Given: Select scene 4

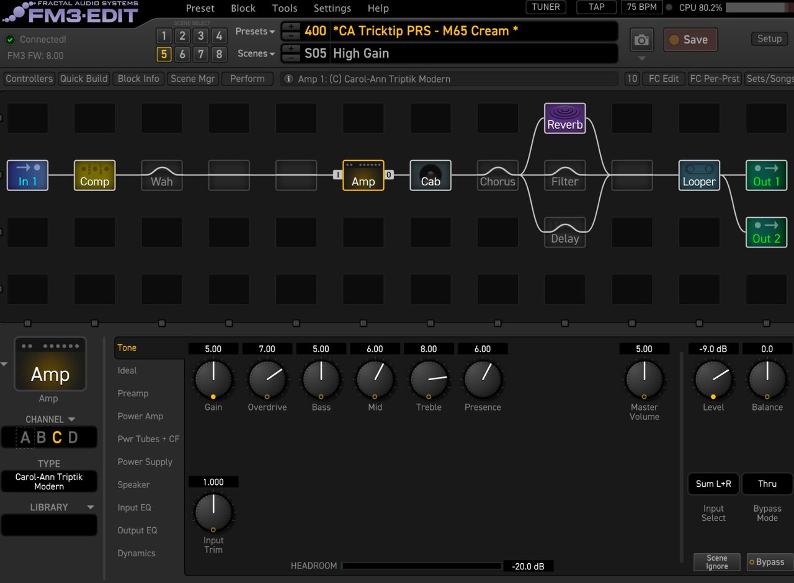Looking at the screenshot, I should pos(218,35).
